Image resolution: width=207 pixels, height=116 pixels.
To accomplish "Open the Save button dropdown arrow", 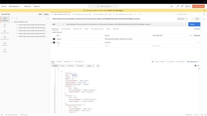I will (x=186, y=19).
